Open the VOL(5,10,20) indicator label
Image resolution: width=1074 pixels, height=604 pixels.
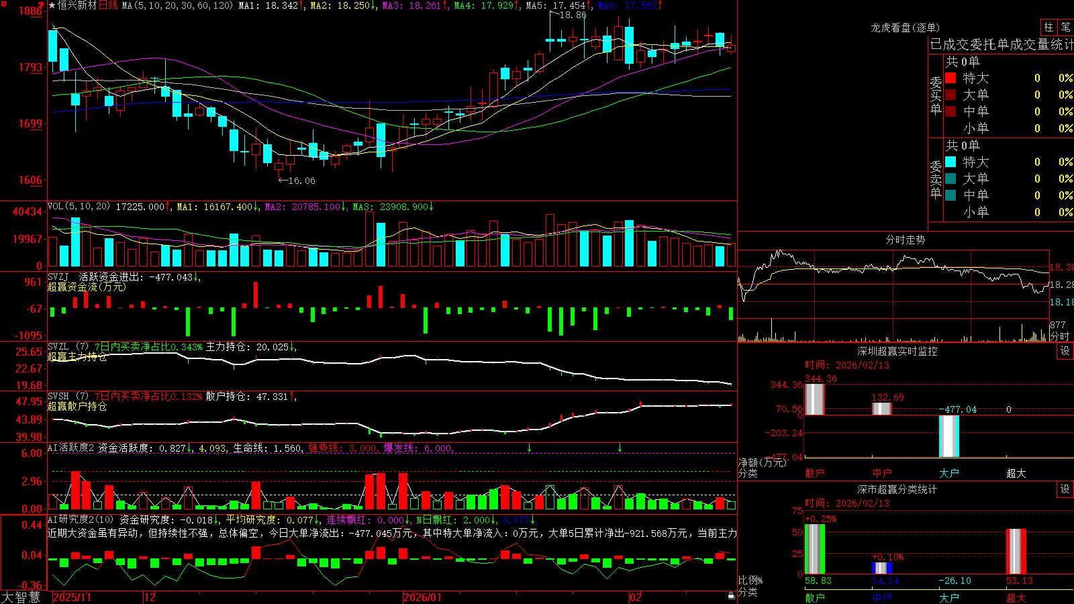click(79, 207)
